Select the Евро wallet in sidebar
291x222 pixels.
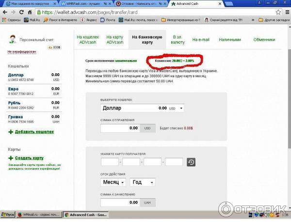coord(34,91)
